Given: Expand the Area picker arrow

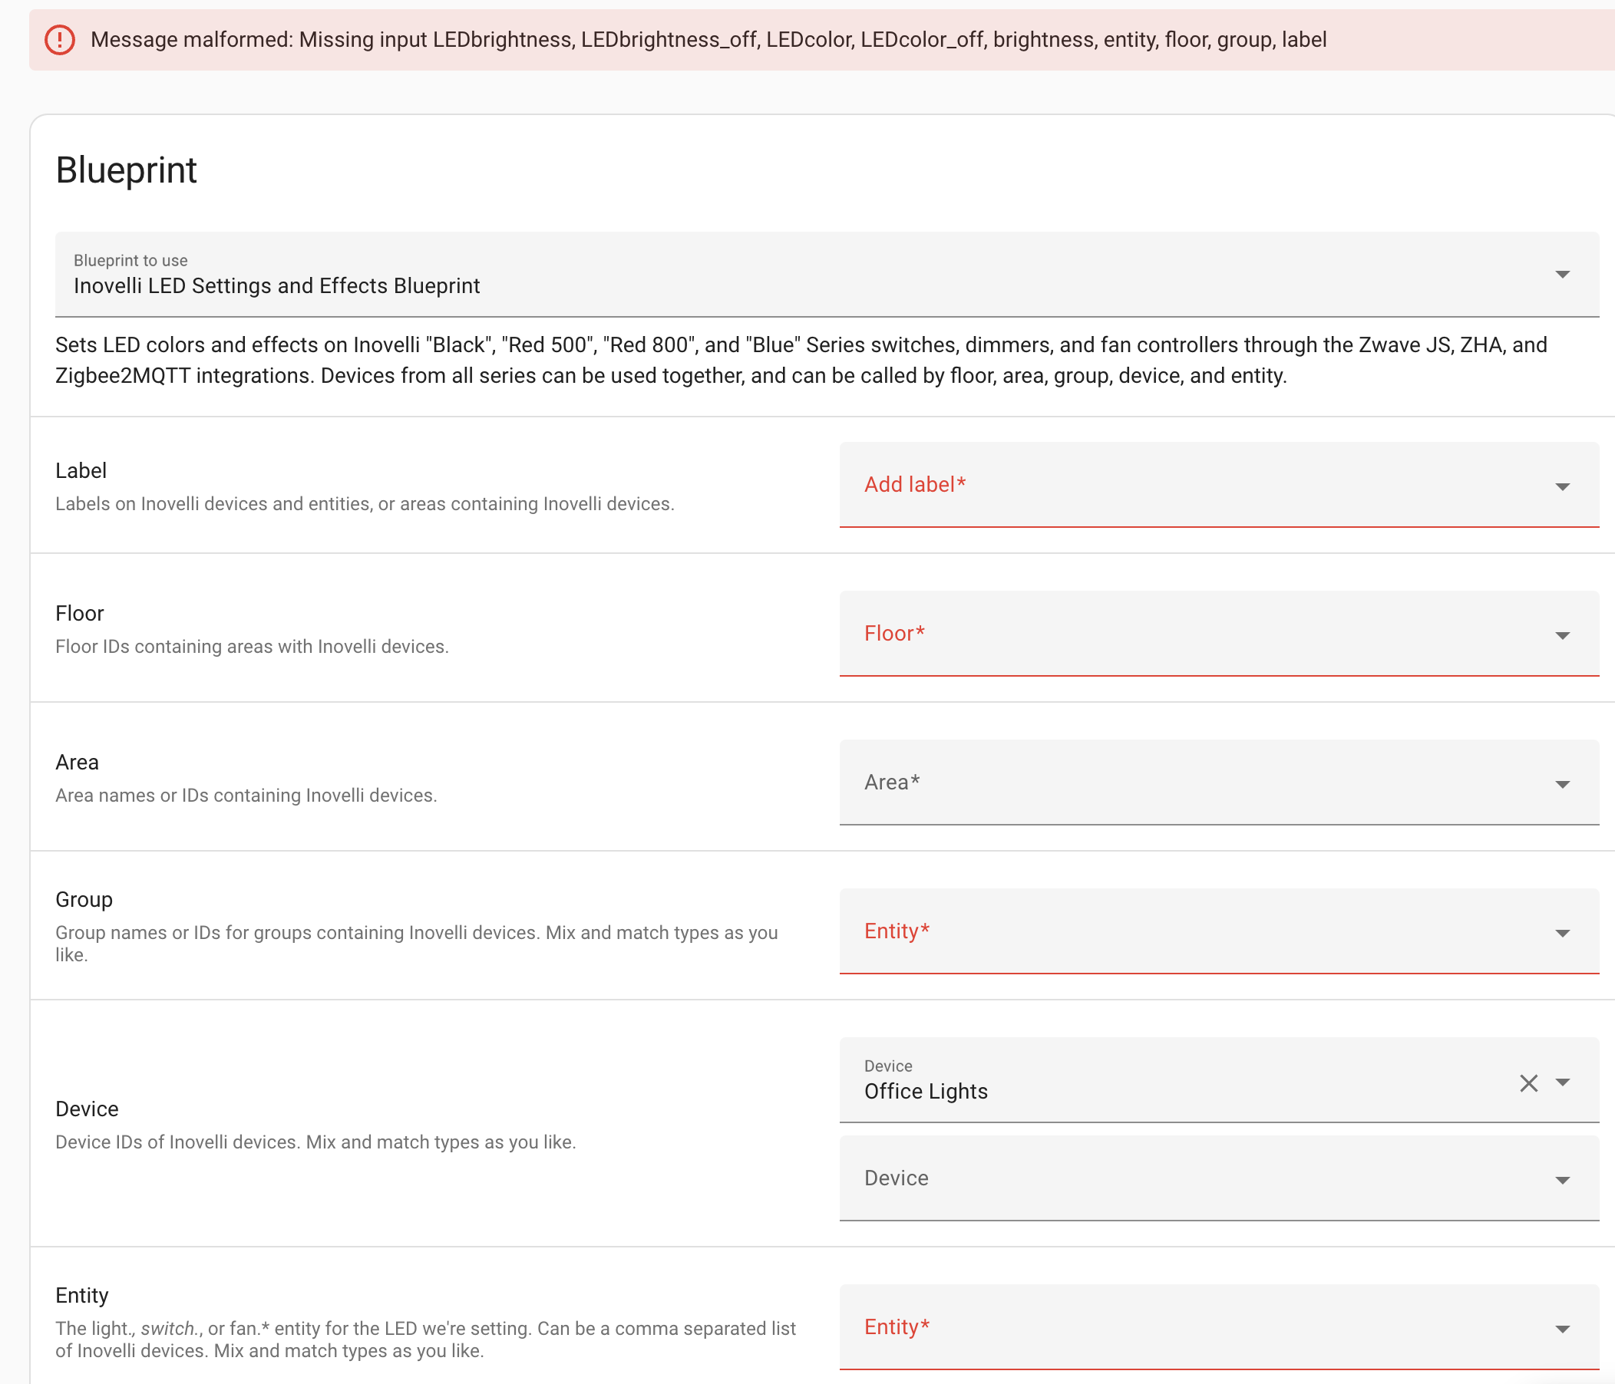Looking at the screenshot, I should pos(1562,784).
